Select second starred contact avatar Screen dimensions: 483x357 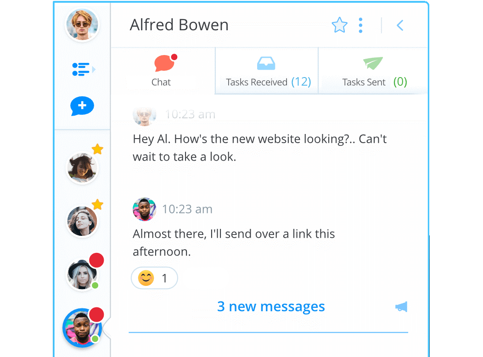[82, 221]
